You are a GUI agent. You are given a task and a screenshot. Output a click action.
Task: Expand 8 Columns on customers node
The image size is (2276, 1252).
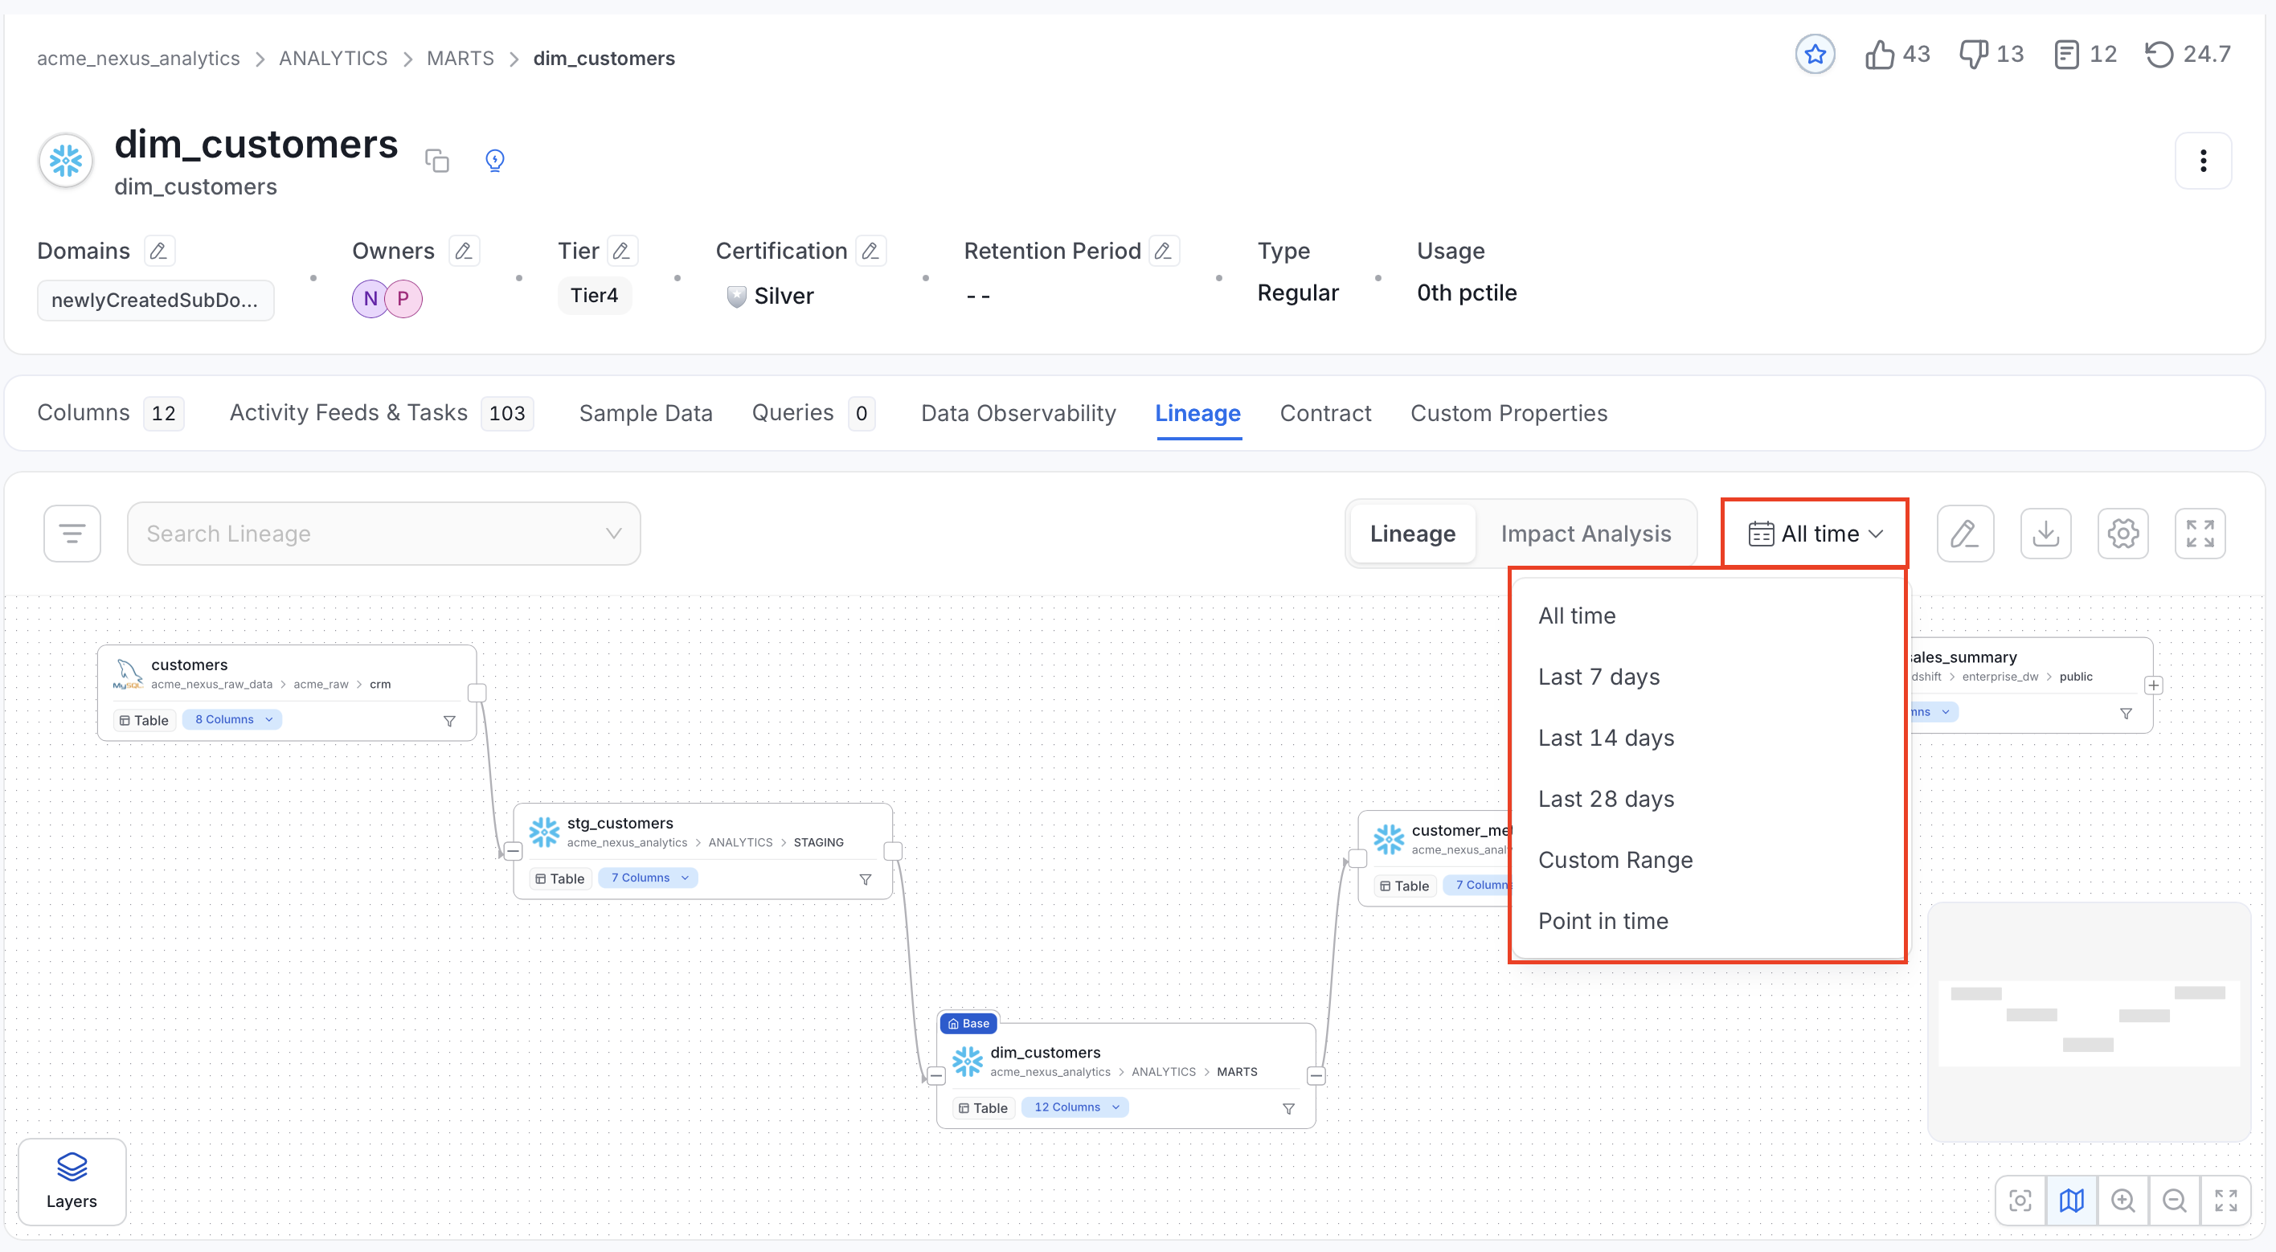[x=232, y=719]
